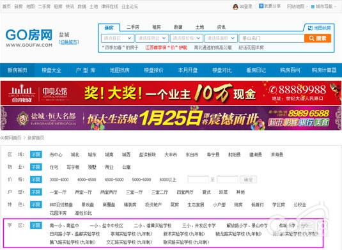Select 不限 in the 价格 filter row

[x=36, y=180]
